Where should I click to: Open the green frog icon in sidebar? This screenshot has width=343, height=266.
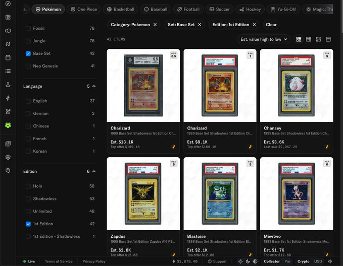point(8,125)
